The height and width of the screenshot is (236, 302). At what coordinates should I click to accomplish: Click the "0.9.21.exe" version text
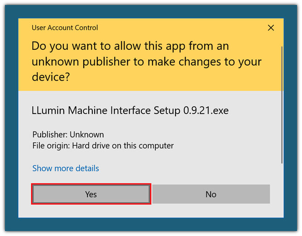[206, 110]
